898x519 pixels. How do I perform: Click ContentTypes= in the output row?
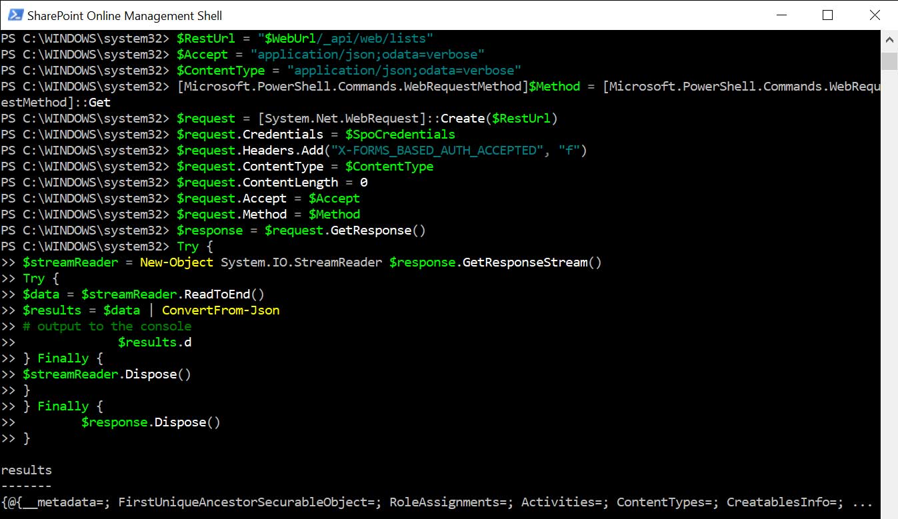(x=665, y=502)
